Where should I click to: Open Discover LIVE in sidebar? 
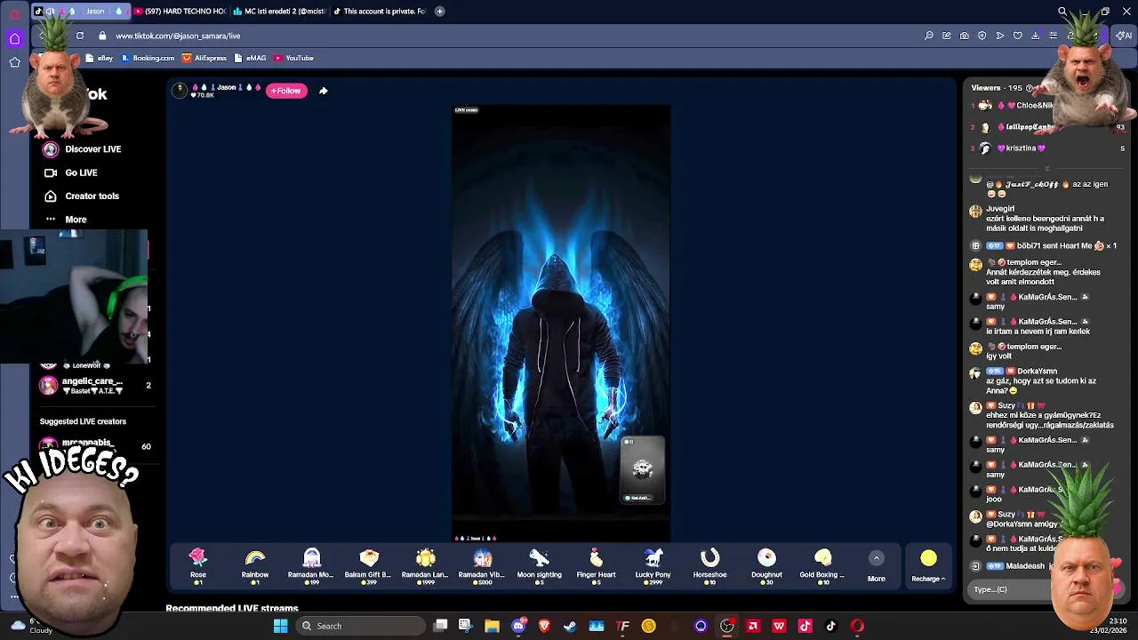82,149
